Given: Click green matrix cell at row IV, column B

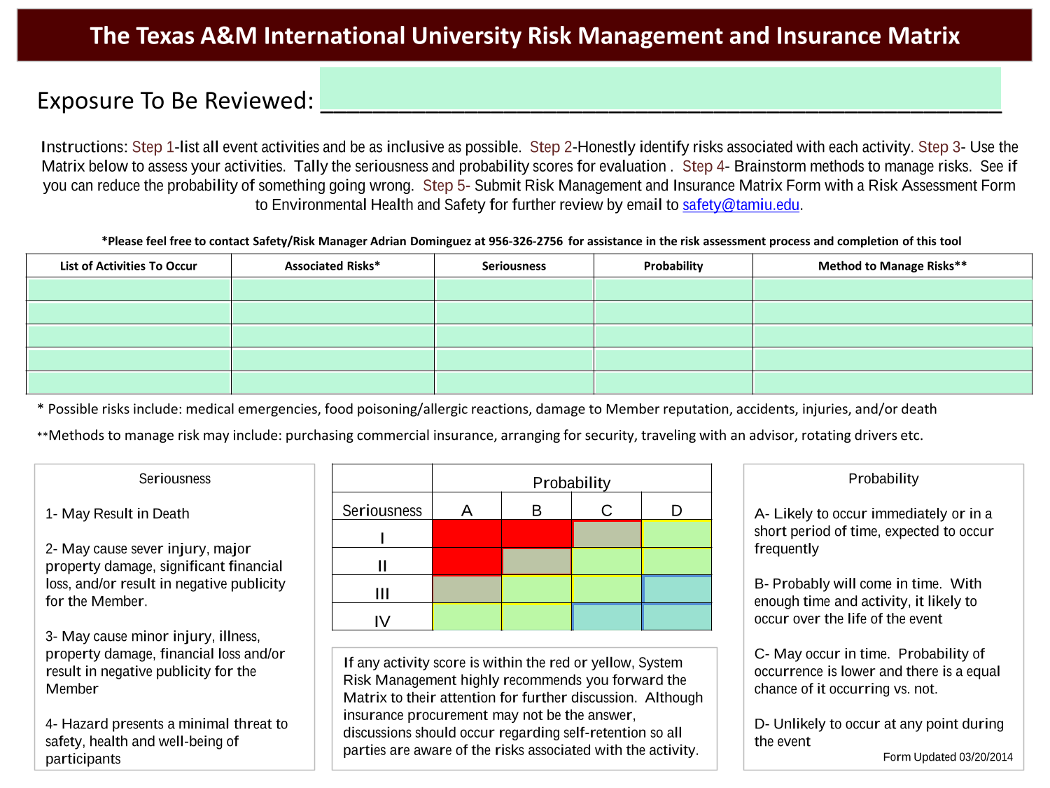Looking at the screenshot, I should pos(537,617).
